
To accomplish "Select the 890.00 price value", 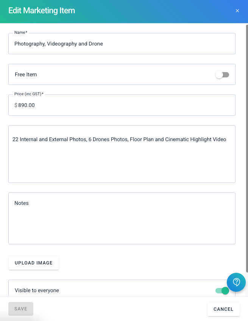I will (x=27, y=105).
